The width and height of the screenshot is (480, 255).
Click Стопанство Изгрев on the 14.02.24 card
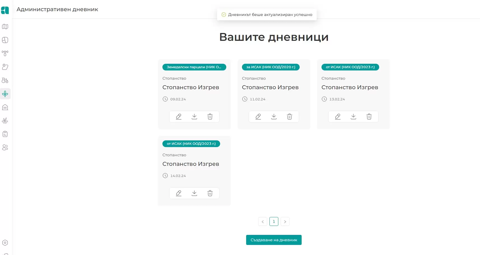191,164
